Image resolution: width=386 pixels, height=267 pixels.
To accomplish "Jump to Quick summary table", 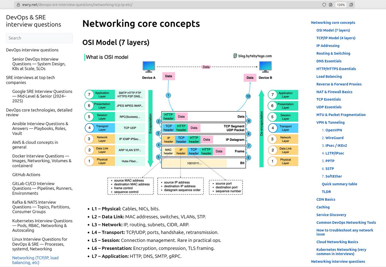I will [339, 184].
